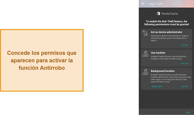This screenshot has width=194, height=115.
Task: Click the device administrator phone icon
Action: pyautogui.click(x=145, y=33)
